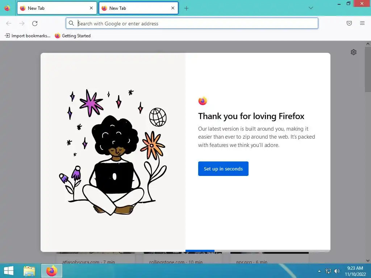This screenshot has height=278, width=371.
Task: Click the Firefox View icon left of tabs
Action: [x=7, y=8]
